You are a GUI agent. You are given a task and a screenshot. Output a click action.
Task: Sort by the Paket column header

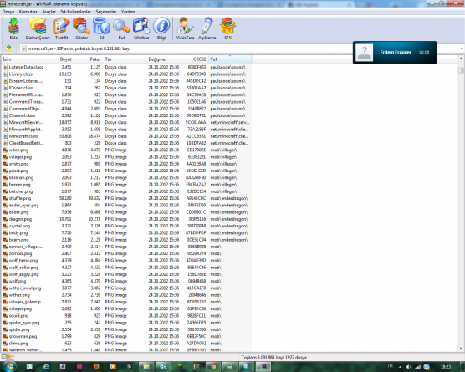[89, 59]
